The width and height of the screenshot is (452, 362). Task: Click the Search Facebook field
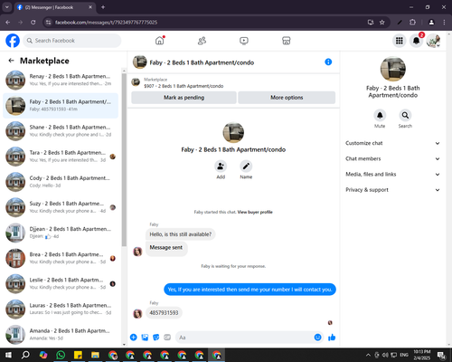point(72,41)
